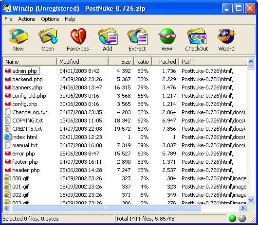Click the admin.php file icon
Image resolution: width=258 pixels, height=225 pixels.
click(8, 71)
